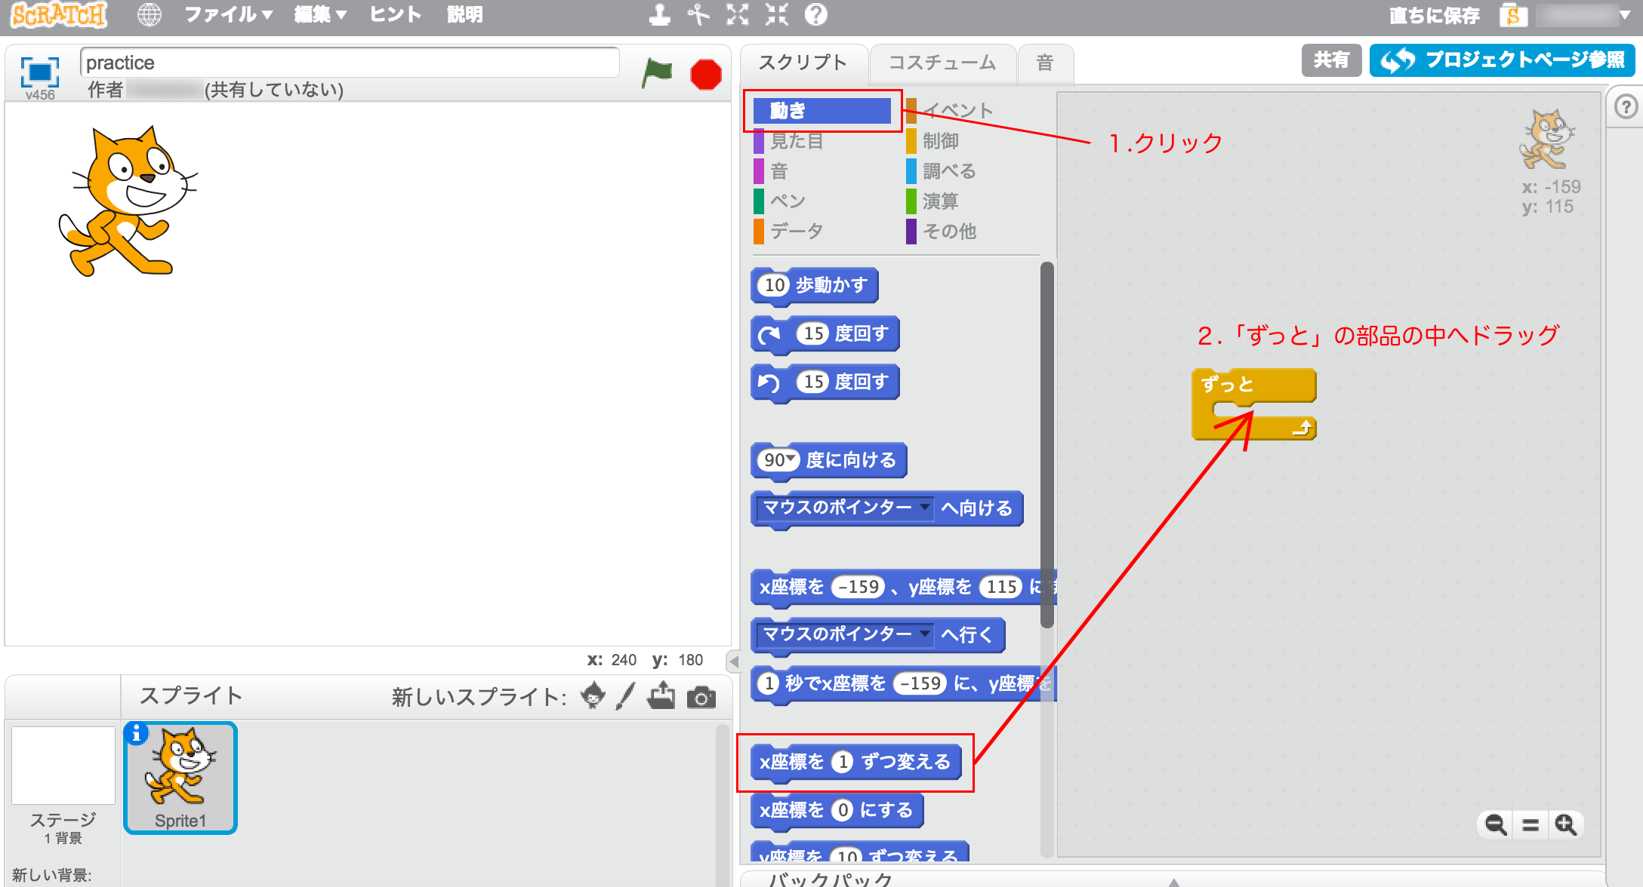Open the ファイル menu
This screenshot has width=1643, height=887.
[x=229, y=15]
